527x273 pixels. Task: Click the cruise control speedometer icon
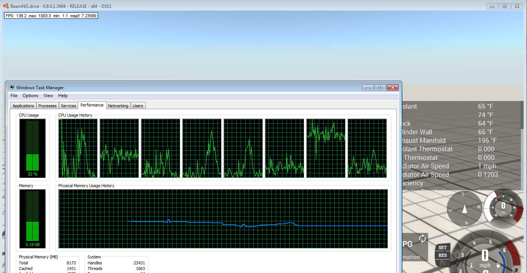click(x=442, y=263)
